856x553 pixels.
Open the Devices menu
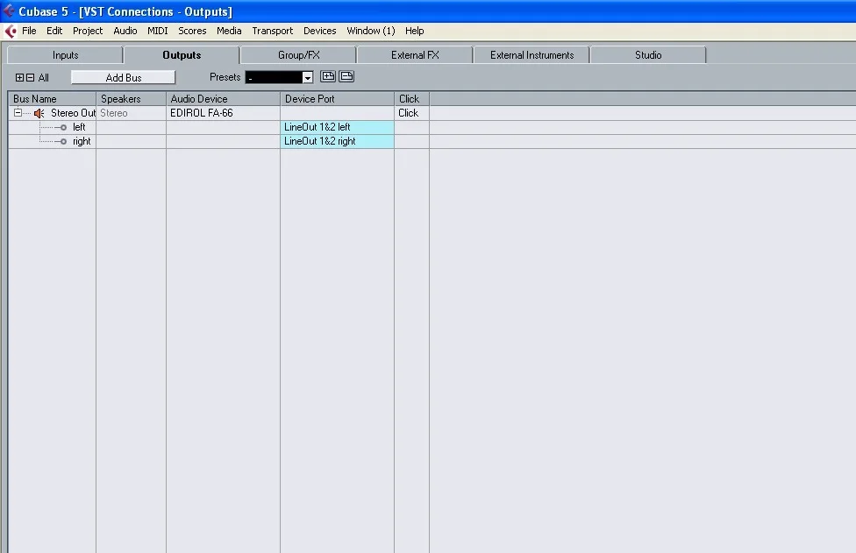click(x=320, y=31)
